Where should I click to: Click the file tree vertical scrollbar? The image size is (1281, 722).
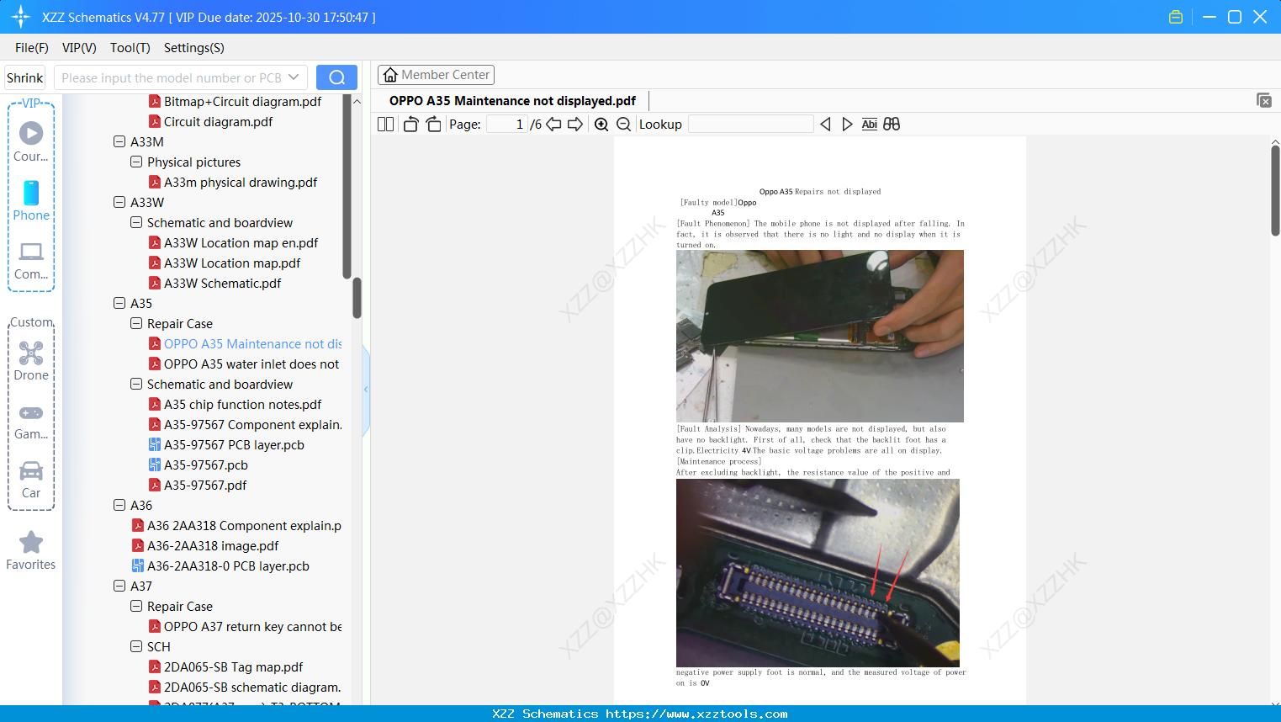pos(357,299)
